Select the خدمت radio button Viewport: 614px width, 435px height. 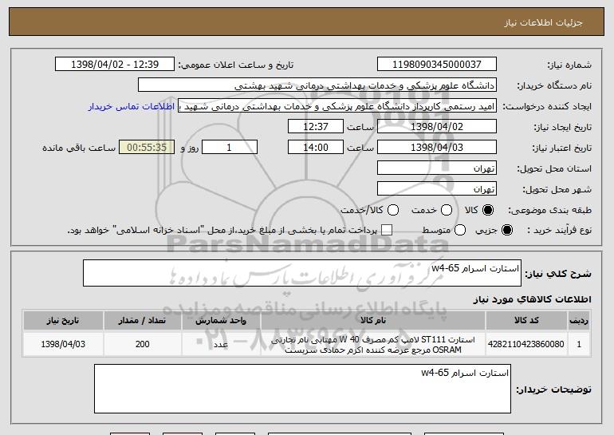[x=447, y=210]
